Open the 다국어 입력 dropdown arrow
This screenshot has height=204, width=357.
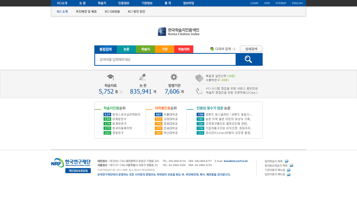234,49
